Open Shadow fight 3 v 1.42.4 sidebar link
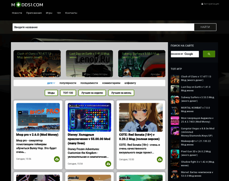 pyautogui.click(x=197, y=164)
